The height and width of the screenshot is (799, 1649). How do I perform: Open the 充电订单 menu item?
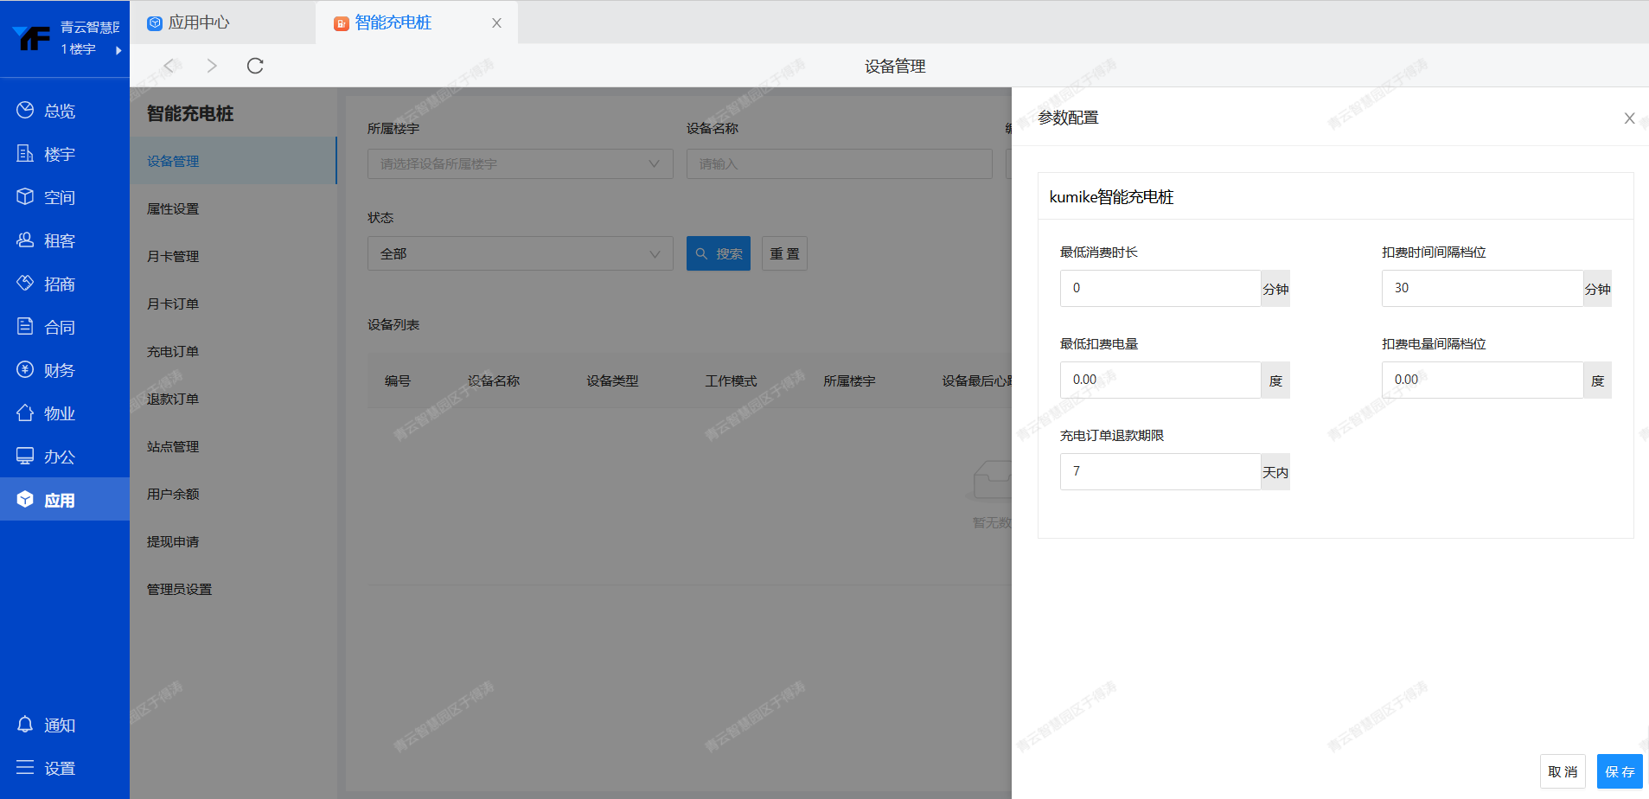tap(173, 352)
